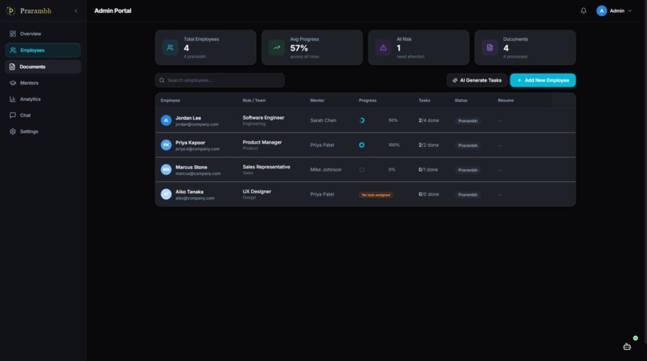647x361 pixels.
Task: Focus the Search employees input field
Action: (220, 80)
